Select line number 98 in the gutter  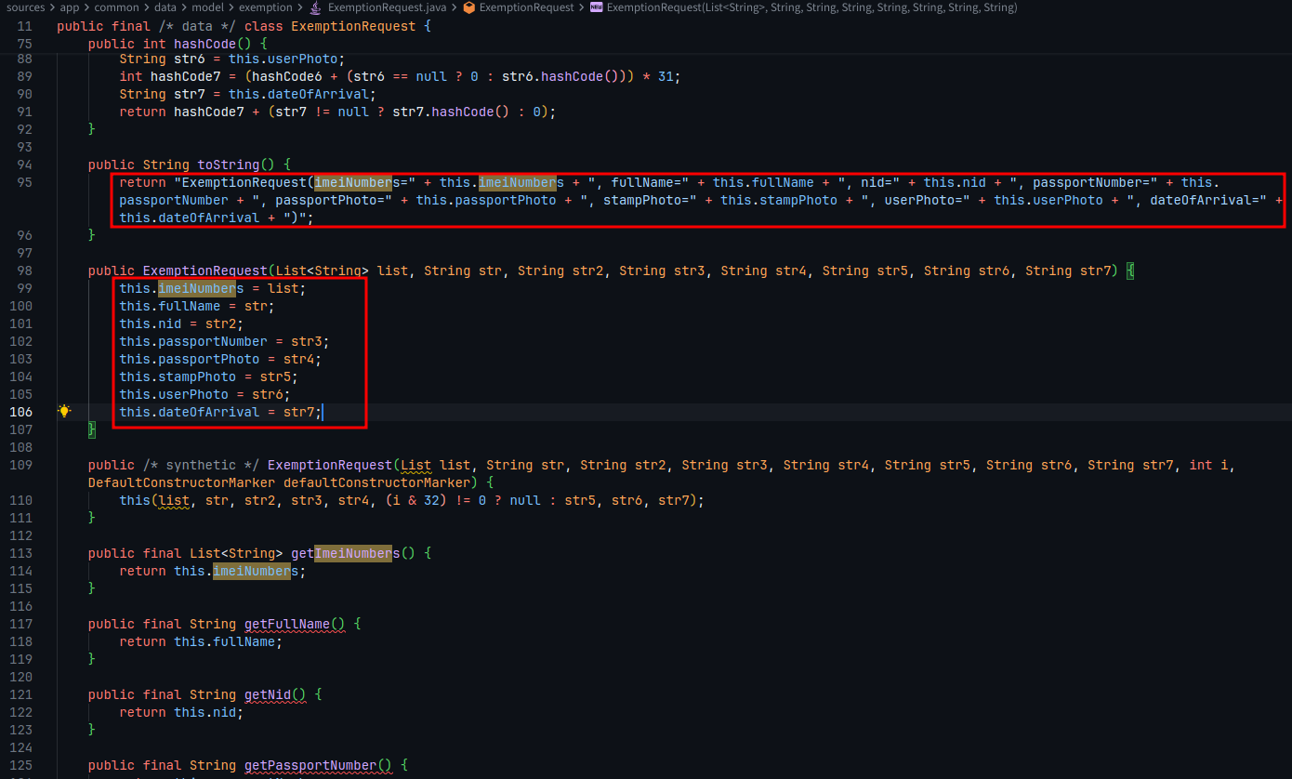coord(24,271)
